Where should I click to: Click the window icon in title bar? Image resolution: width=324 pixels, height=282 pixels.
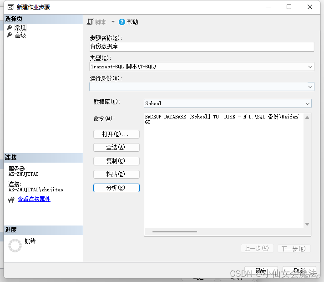[x=11, y=7]
